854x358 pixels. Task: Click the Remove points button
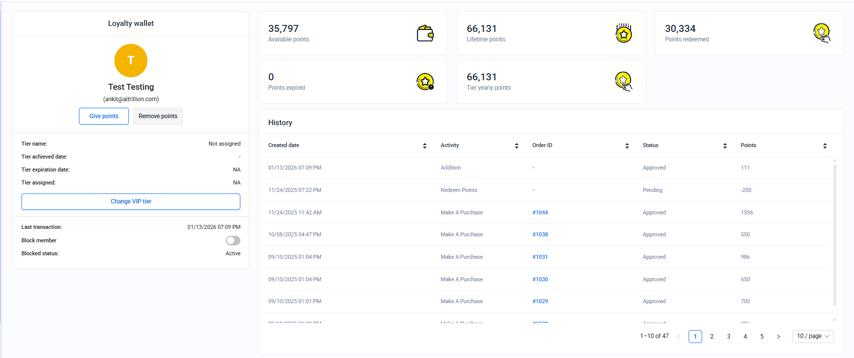click(x=158, y=116)
